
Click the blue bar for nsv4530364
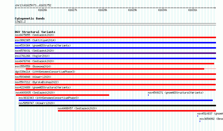(x=115, y=48)
